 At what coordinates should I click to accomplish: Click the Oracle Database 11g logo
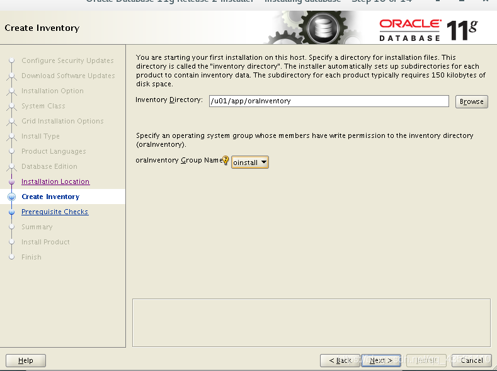pyautogui.click(x=428, y=30)
